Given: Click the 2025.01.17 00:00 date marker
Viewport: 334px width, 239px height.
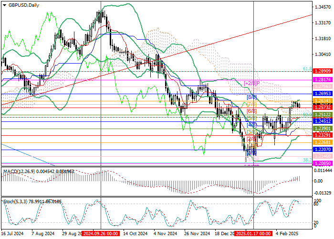Looking at the screenshot, I should [253, 234].
